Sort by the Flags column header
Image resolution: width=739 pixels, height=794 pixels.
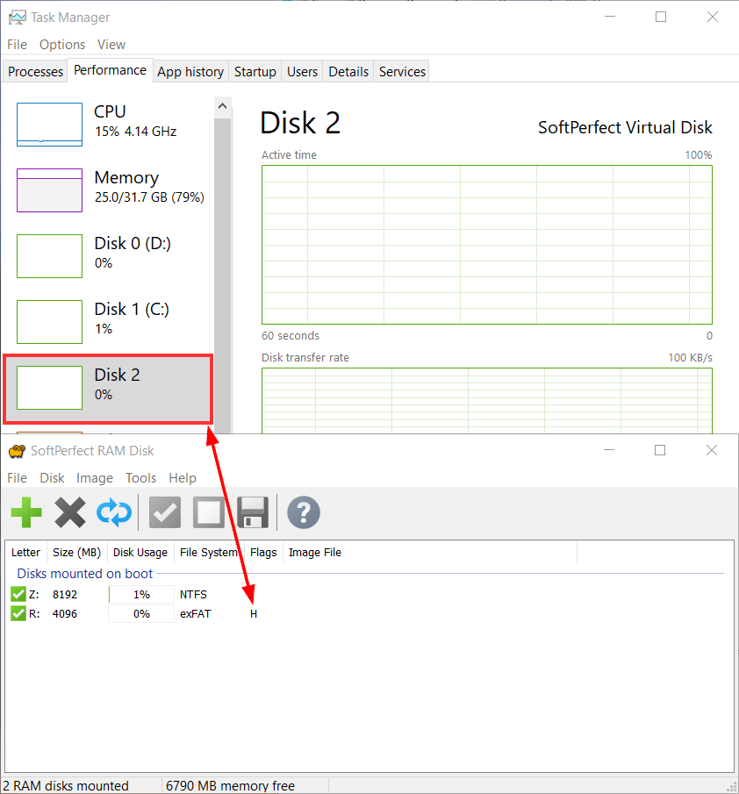coord(263,553)
